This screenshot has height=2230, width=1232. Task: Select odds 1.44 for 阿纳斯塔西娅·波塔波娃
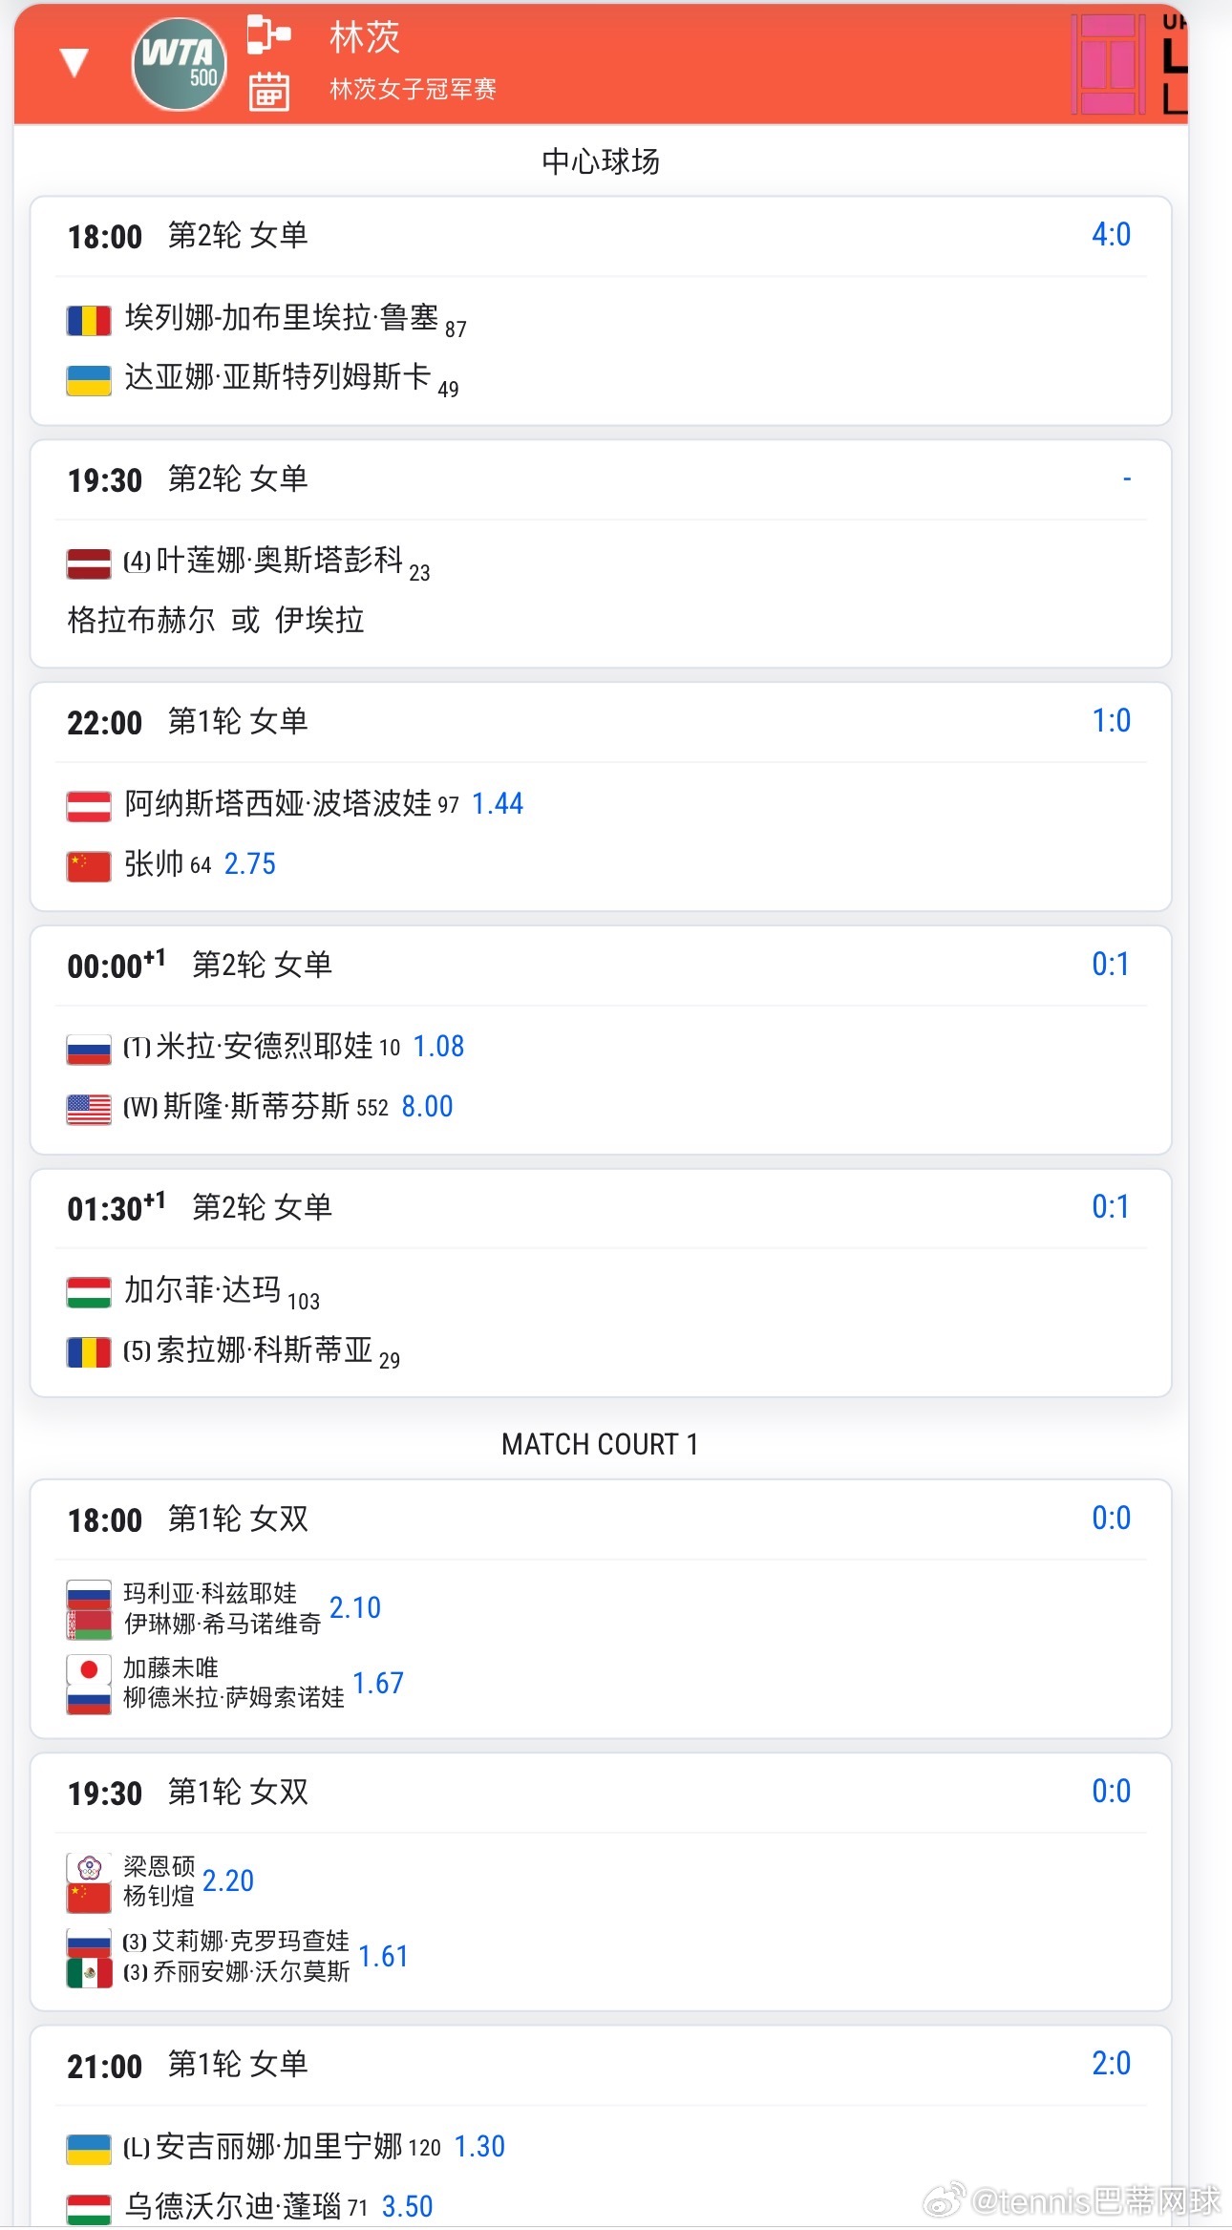pos(498,804)
